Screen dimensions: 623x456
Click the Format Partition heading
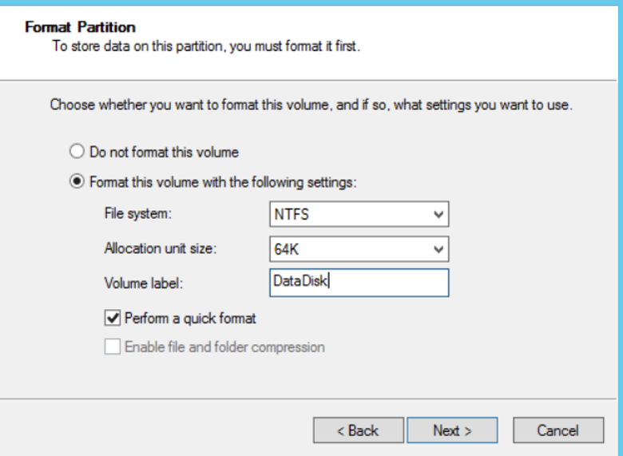80,27
